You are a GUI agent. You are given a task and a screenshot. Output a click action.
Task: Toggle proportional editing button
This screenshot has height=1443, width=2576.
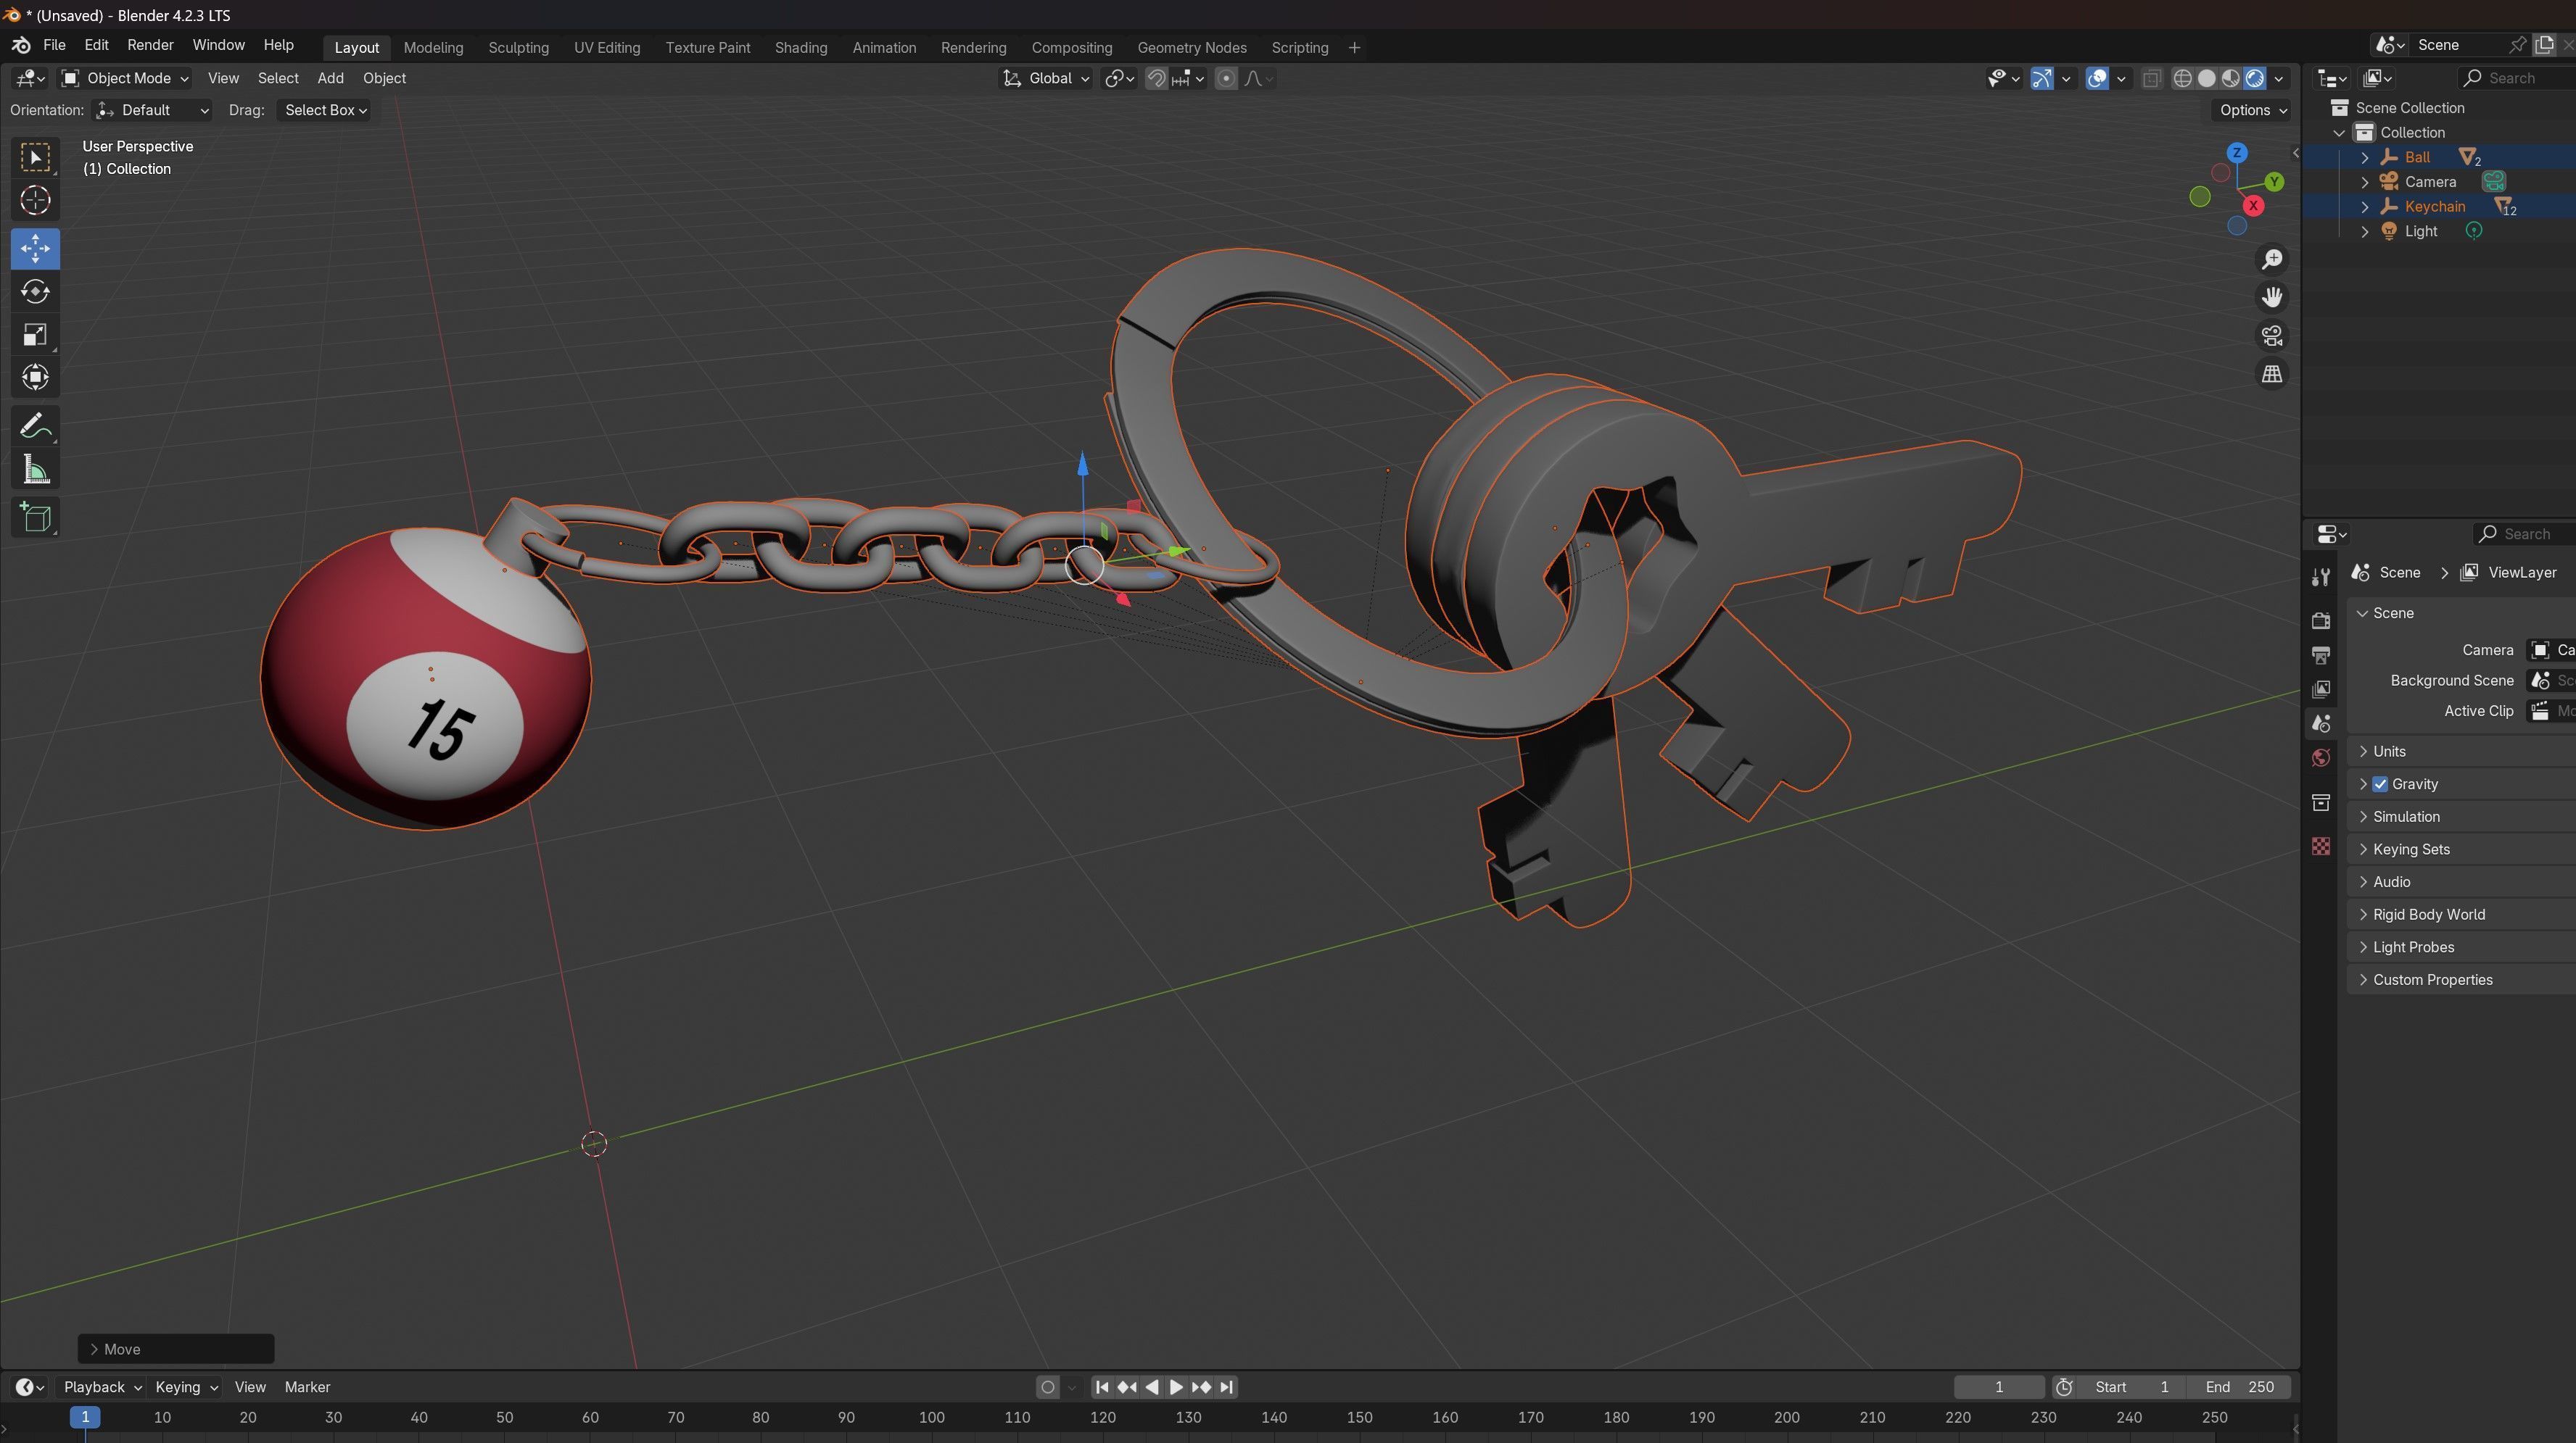click(1226, 78)
